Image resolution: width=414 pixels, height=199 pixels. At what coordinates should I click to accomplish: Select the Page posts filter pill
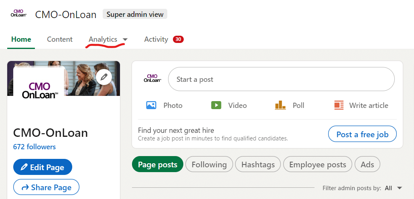158,164
